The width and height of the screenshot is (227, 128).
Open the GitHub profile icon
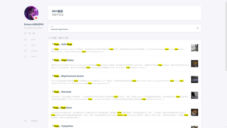26,33
